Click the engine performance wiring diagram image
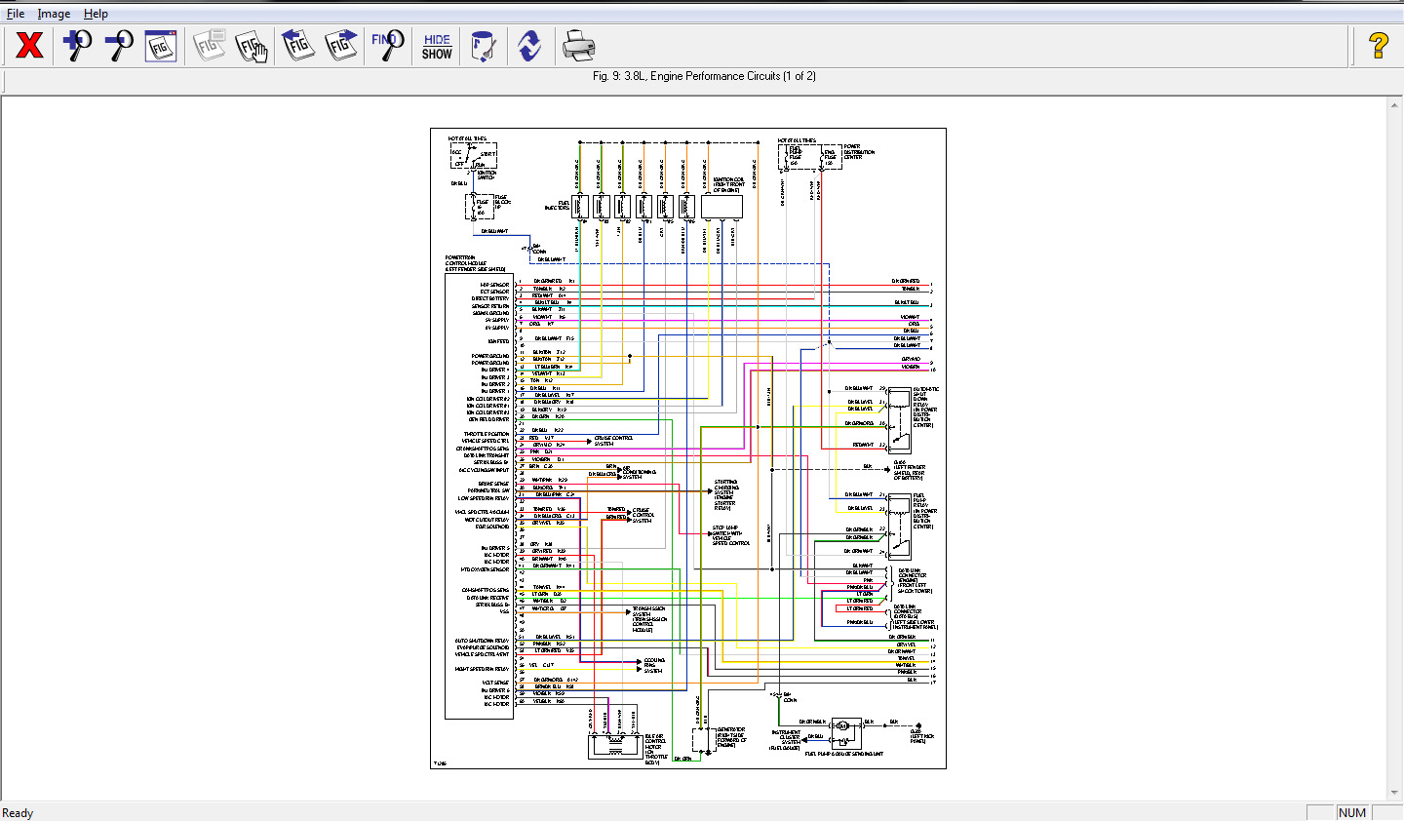 [688, 449]
